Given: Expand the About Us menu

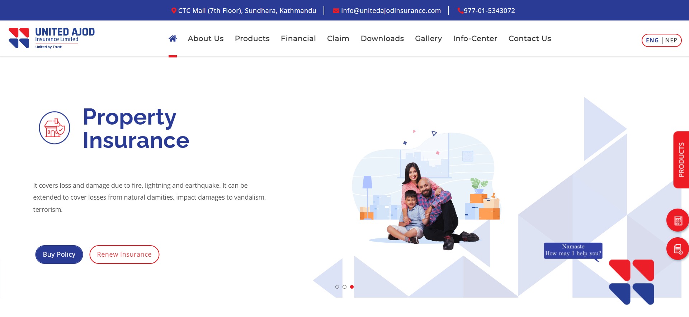Looking at the screenshot, I should coord(206,38).
